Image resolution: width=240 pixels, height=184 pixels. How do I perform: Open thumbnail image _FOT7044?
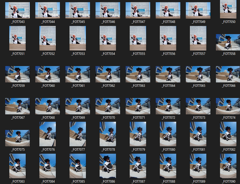coord(48,10)
